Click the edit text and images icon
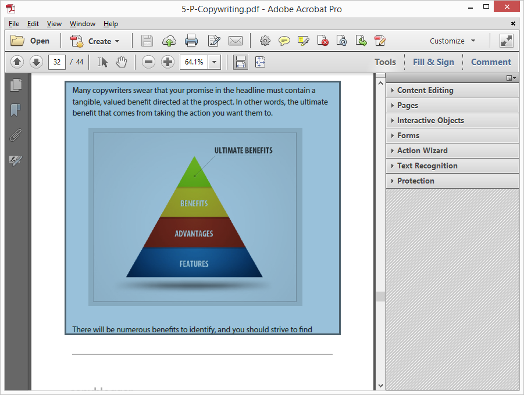This screenshot has width=524, height=395. point(214,41)
